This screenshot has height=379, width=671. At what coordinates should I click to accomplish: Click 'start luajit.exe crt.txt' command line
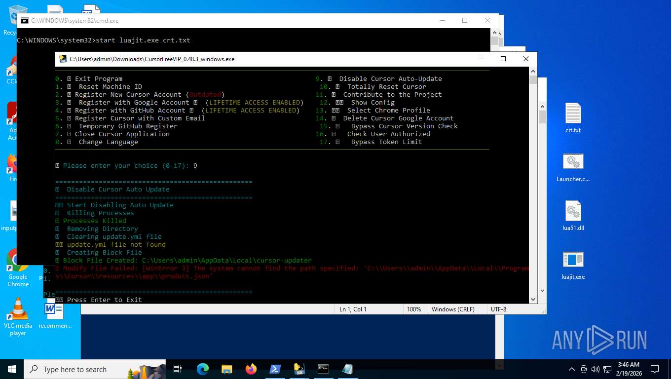[x=143, y=40]
